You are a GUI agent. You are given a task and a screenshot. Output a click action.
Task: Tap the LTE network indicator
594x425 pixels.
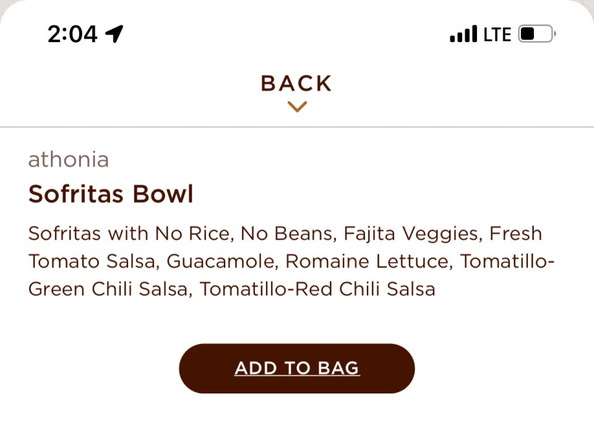click(497, 35)
